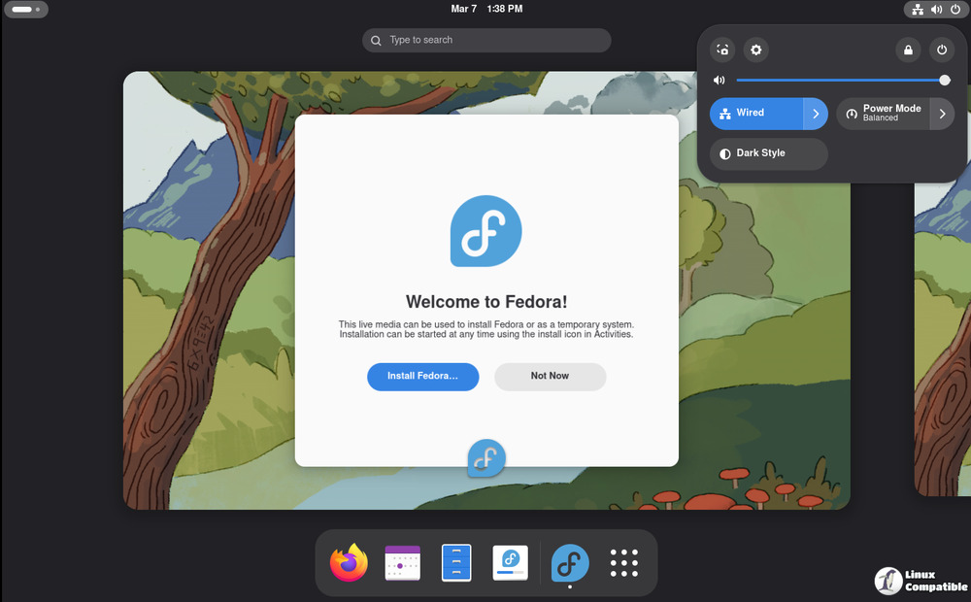Viewport: 971px width, 602px height.
Task: Toggle the Power Mode Balanced button
Action: (883, 114)
